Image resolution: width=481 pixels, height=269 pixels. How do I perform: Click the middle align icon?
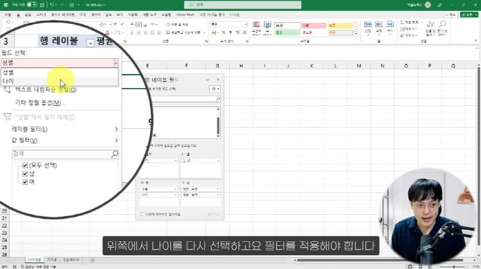tap(139, 24)
